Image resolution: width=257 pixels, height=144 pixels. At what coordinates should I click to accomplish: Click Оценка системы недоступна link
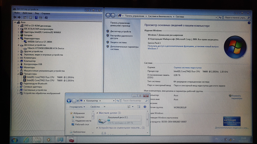(x=188, y=68)
